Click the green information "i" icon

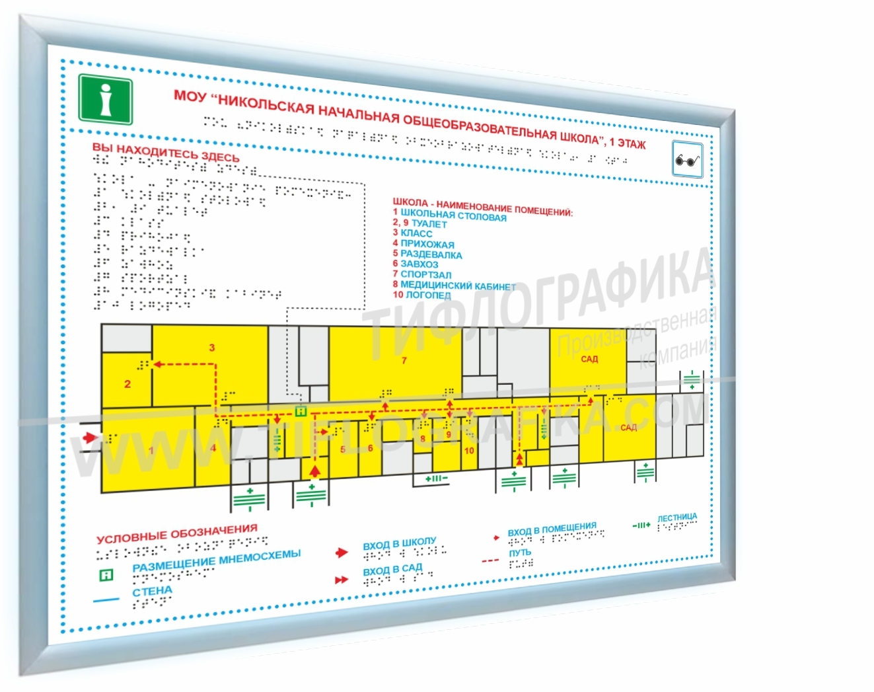click(105, 99)
